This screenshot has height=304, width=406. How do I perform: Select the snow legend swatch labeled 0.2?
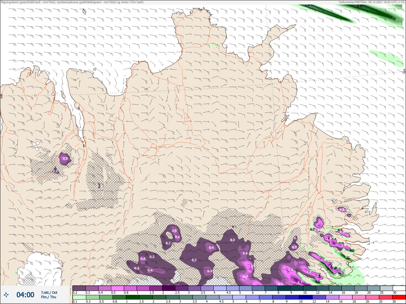tap(79, 288)
